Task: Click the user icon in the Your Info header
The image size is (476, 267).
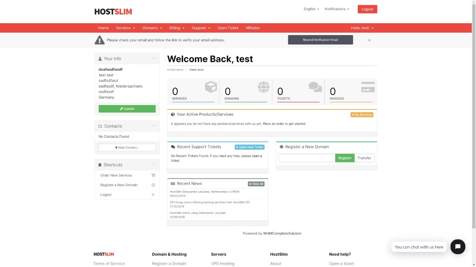Action: (100, 58)
